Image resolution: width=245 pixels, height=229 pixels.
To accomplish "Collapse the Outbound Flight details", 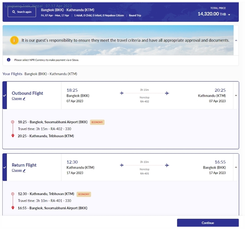I will tap(236, 95).
